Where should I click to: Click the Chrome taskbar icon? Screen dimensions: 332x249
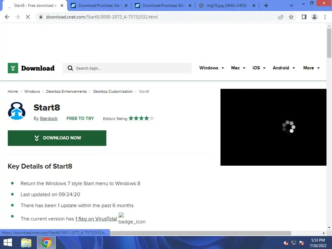pyautogui.click(x=46, y=243)
